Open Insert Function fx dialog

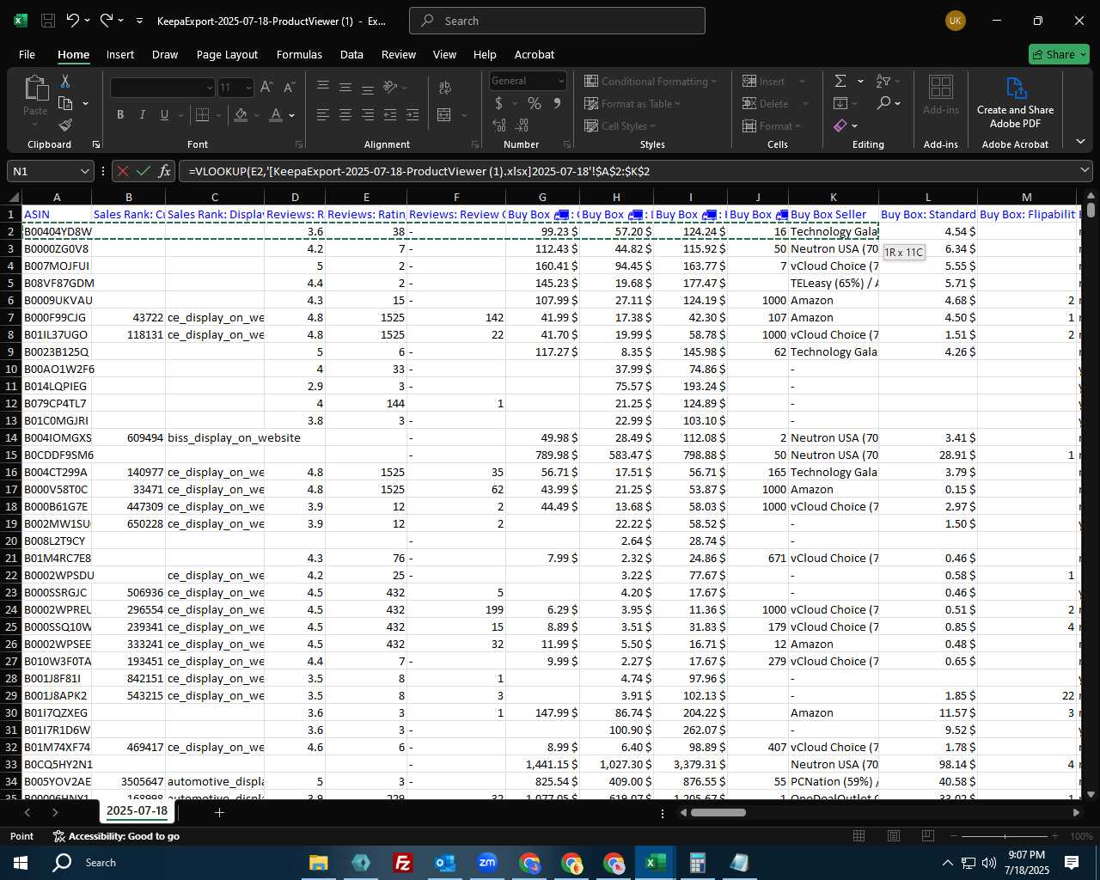pyautogui.click(x=165, y=171)
